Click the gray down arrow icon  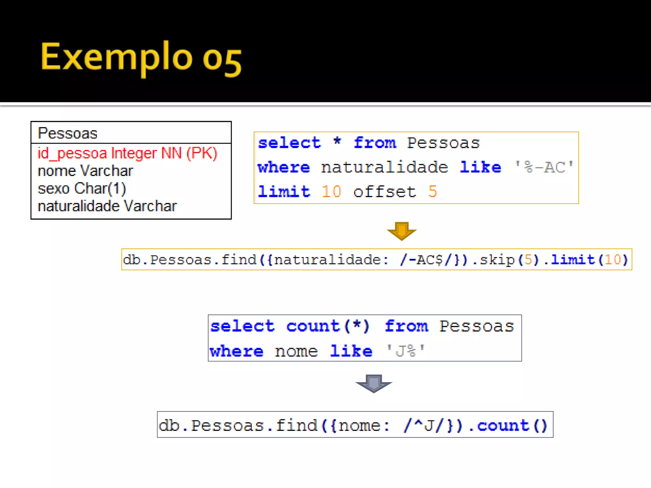pos(373,383)
